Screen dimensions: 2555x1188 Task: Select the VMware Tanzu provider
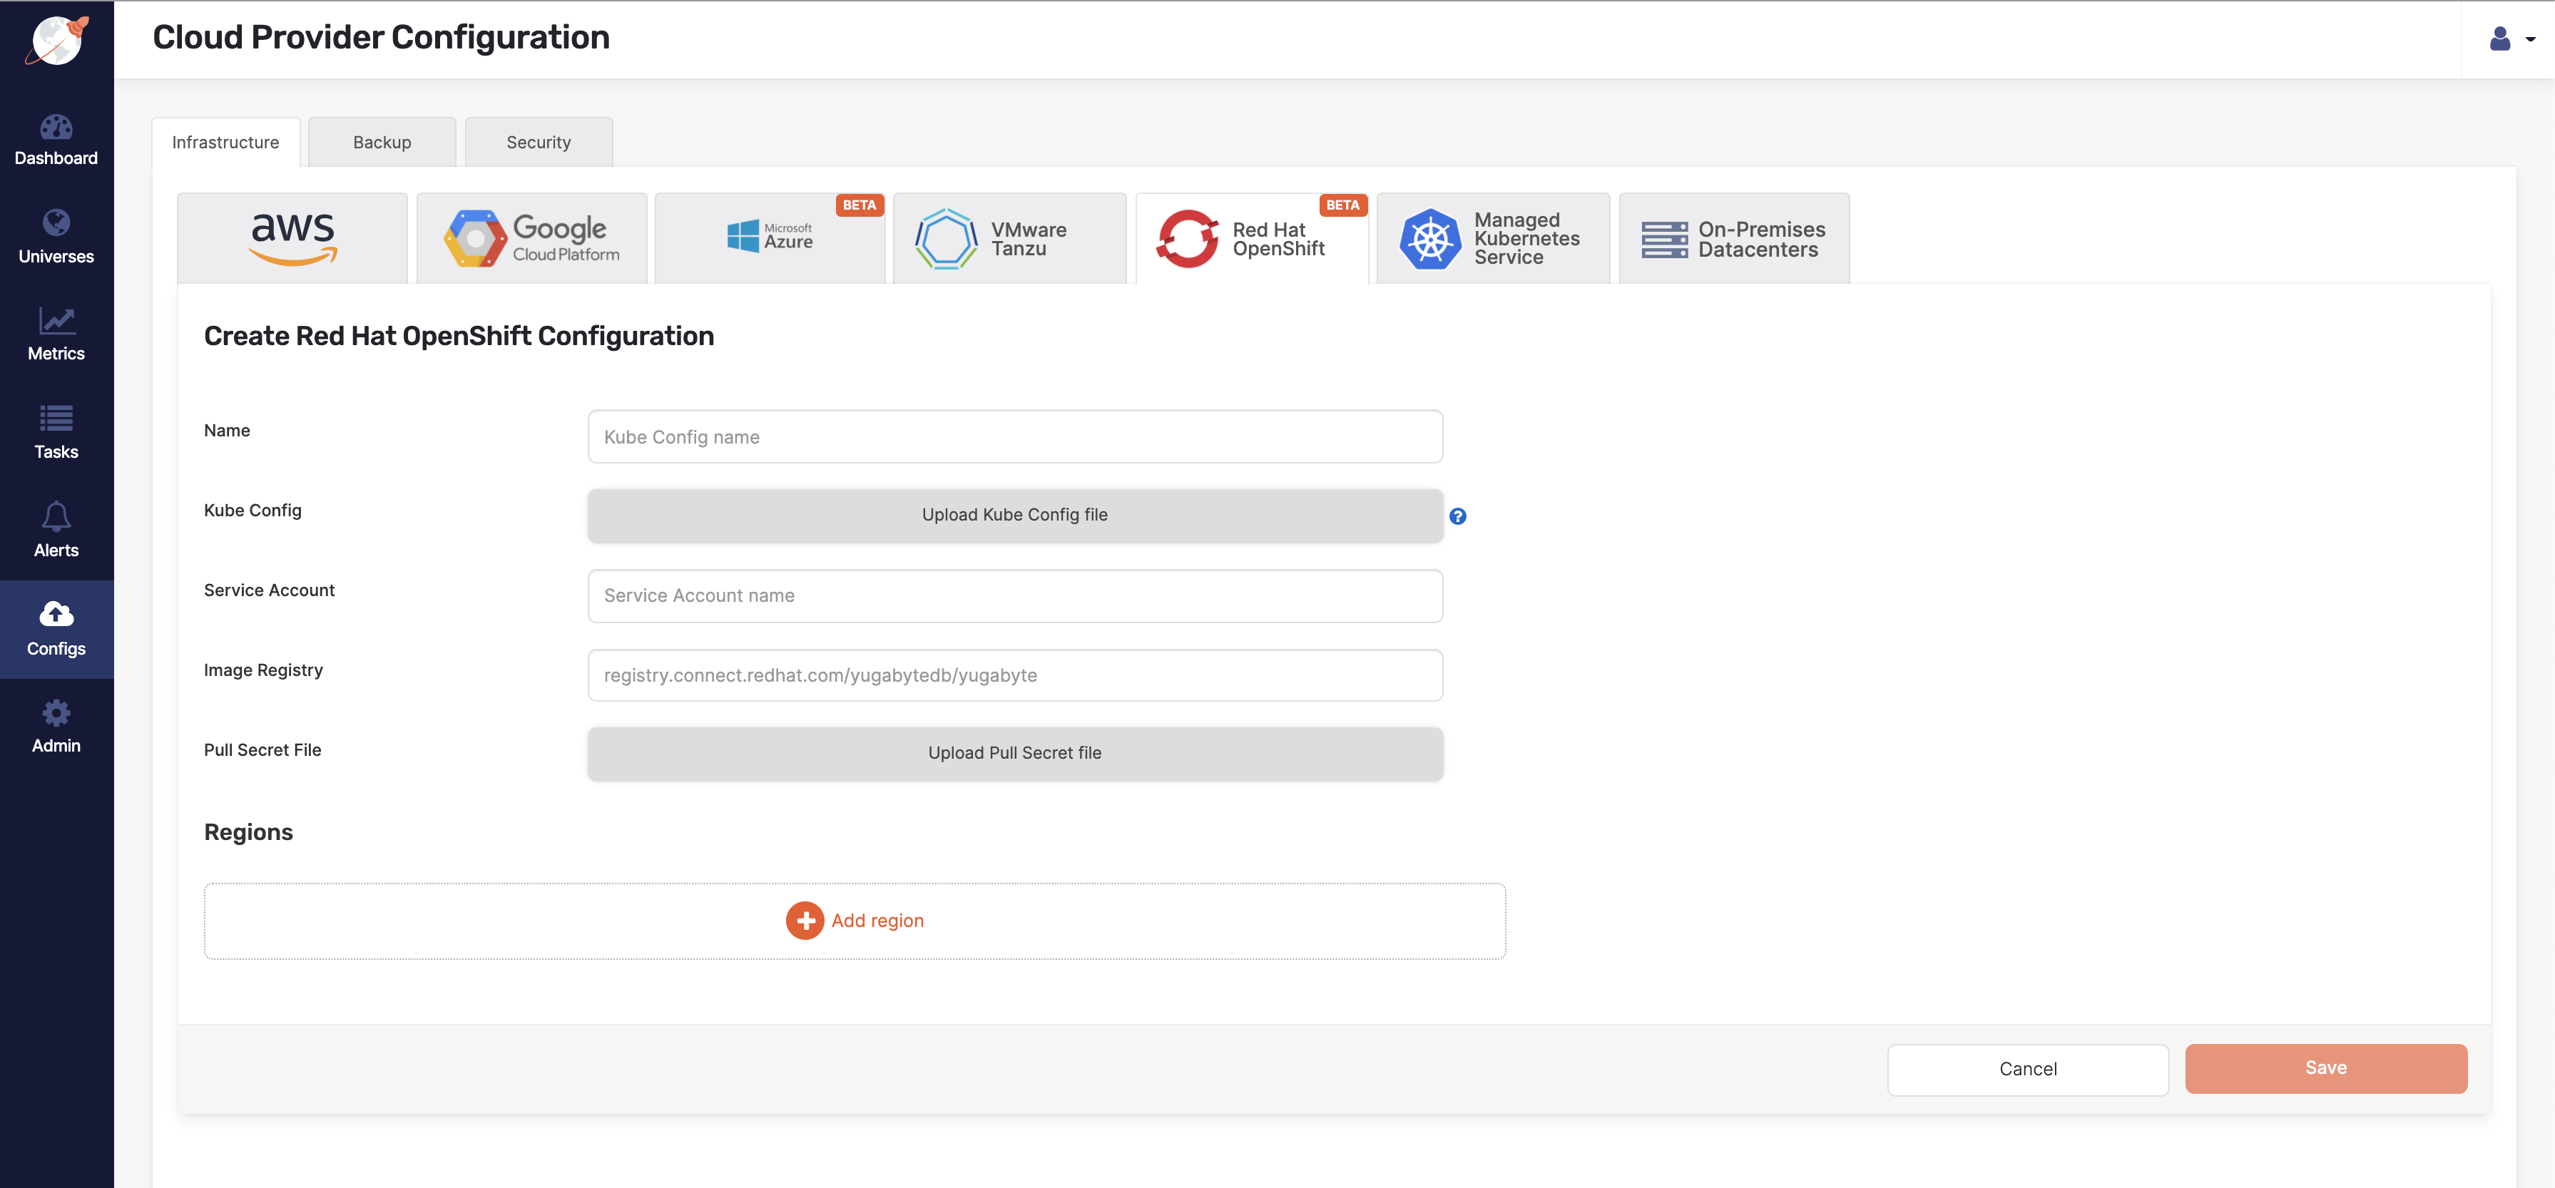coord(1010,237)
